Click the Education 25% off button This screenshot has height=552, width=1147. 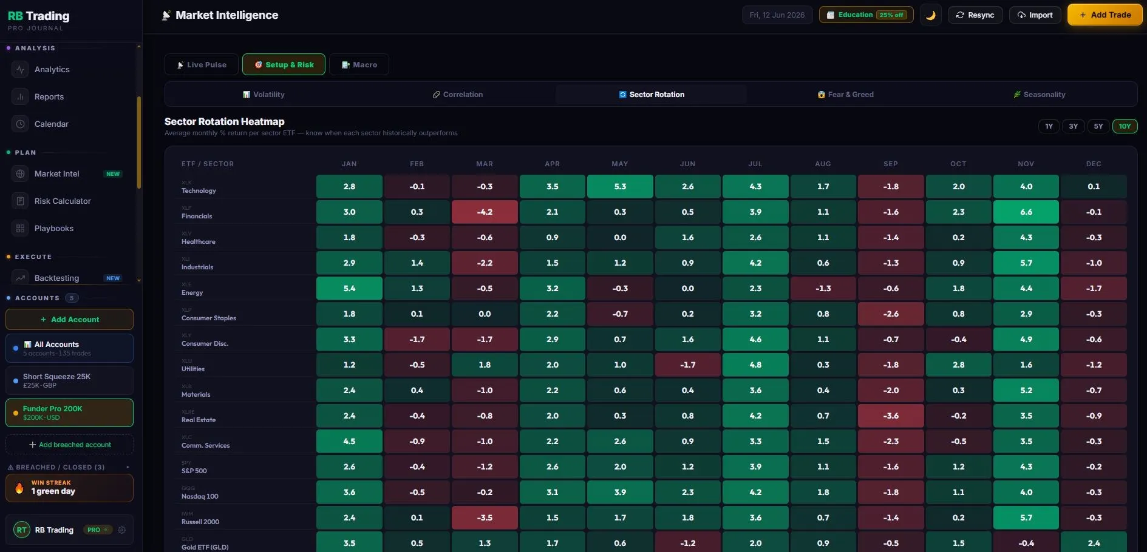[x=866, y=15]
